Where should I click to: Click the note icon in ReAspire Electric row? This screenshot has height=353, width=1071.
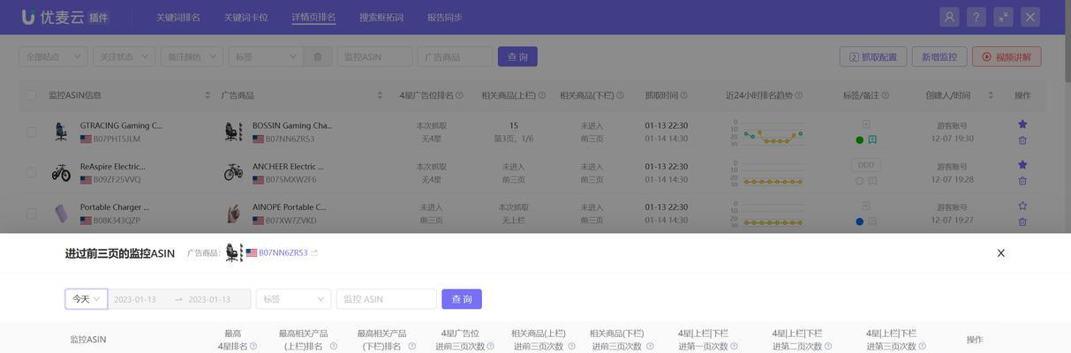tap(872, 180)
